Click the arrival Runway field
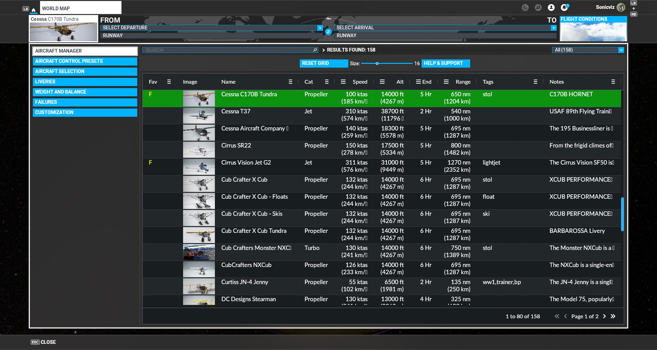This screenshot has width=657, height=350. point(445,36)
